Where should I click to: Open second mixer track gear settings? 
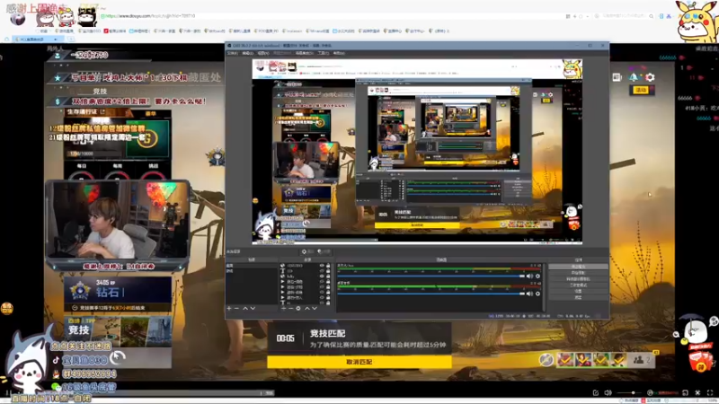coord(537,294)
